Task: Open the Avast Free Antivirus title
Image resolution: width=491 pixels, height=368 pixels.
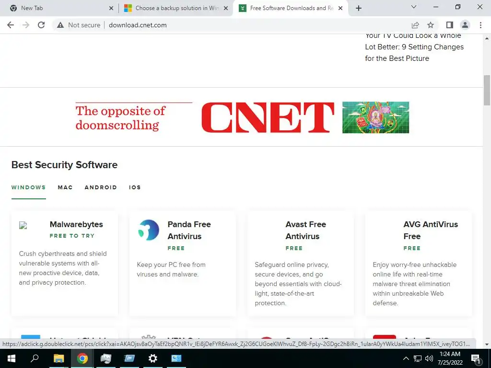Action: tap(305, 230)
